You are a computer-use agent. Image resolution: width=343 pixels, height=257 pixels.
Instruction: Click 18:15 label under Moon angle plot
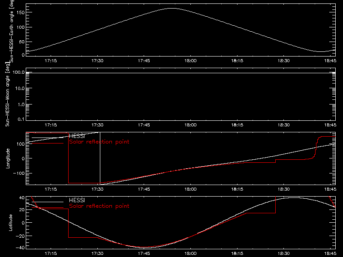click(x=237, y=125)
